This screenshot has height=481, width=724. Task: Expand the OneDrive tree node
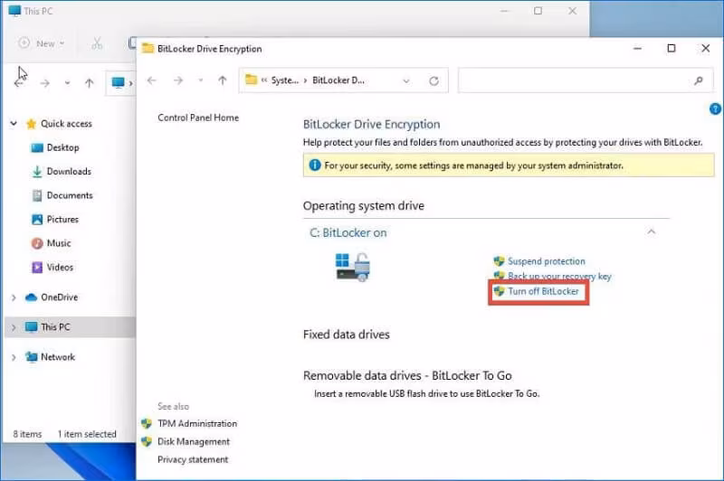click(14, 297)
